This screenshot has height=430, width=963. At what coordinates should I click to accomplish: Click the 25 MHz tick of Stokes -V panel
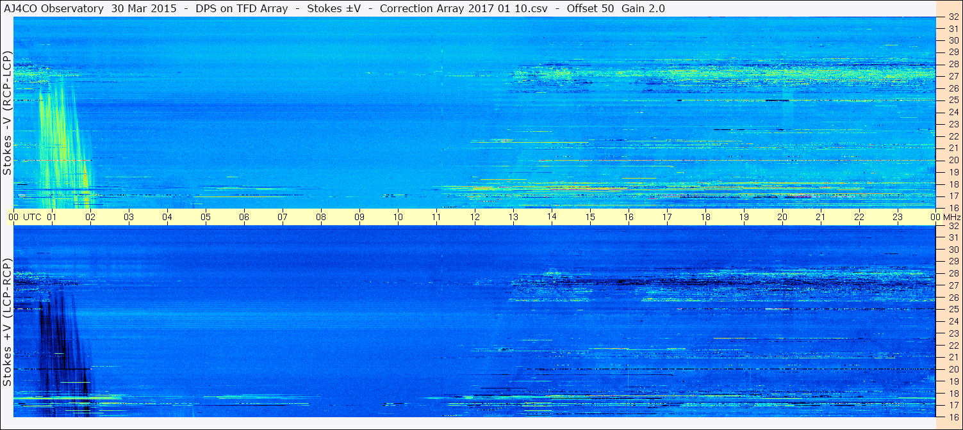pyautogui.click(x=953, y=100)
